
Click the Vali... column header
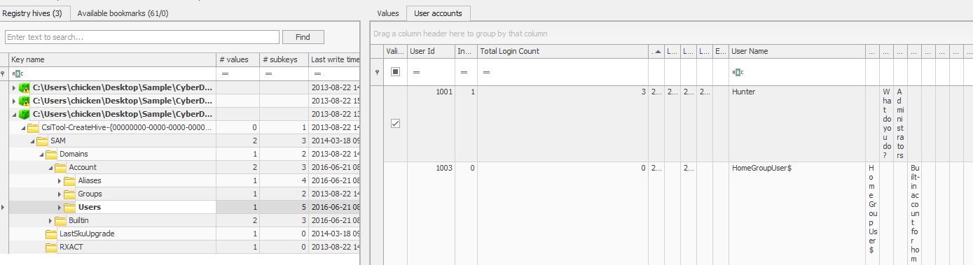point(395,51)
